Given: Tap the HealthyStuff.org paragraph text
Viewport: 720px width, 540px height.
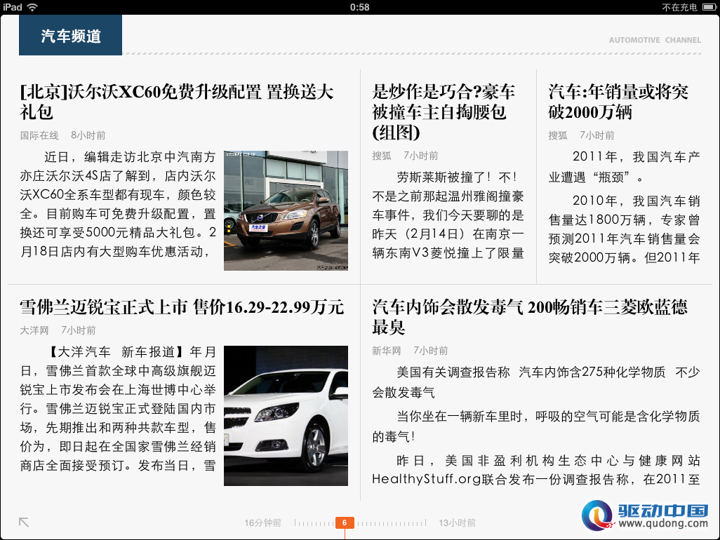Looking at the screenshot, I should pos(536,470).
